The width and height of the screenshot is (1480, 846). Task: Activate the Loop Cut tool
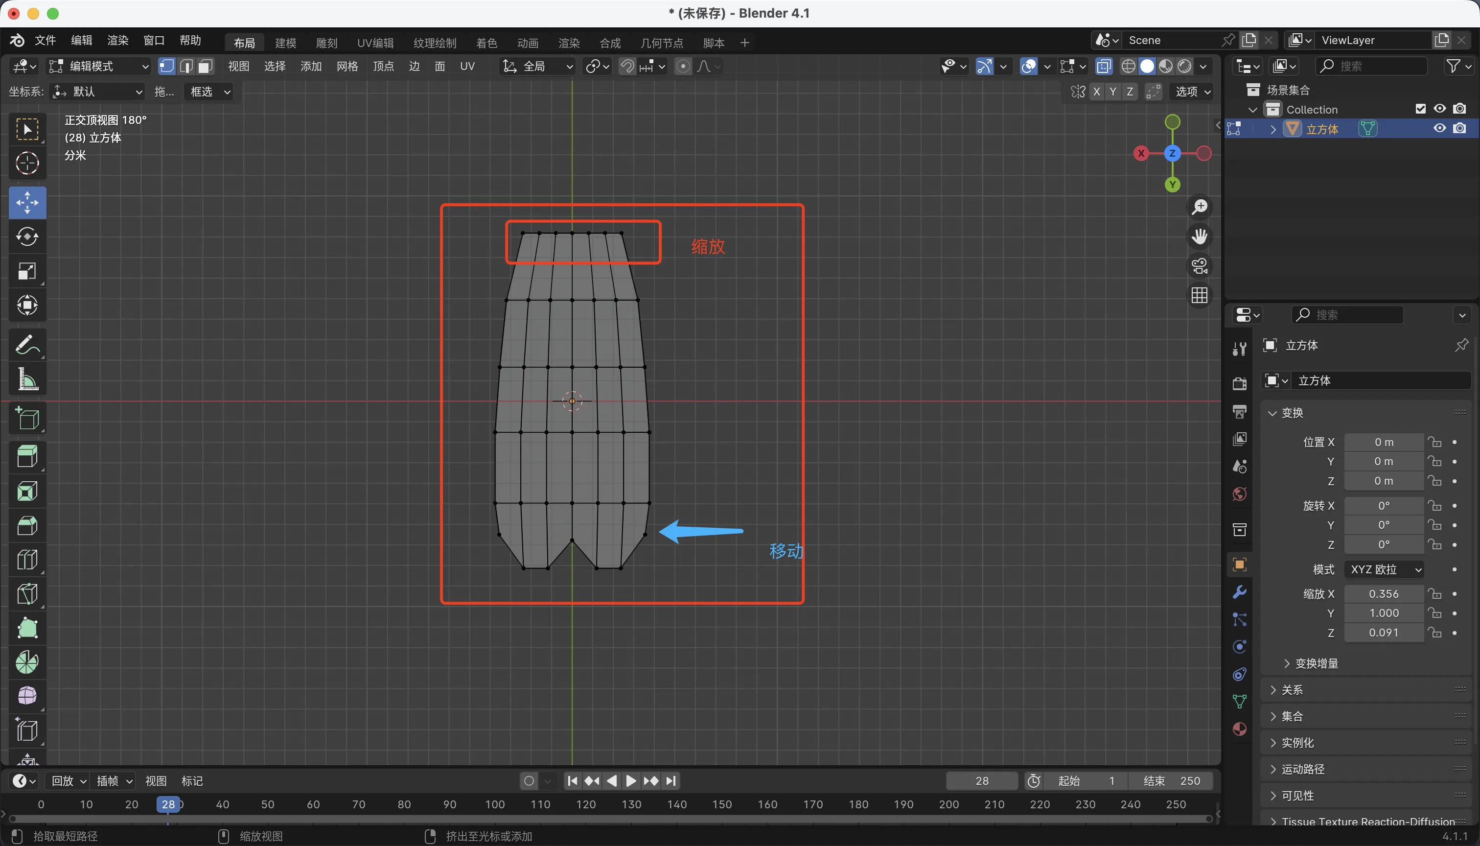point(27,560)
